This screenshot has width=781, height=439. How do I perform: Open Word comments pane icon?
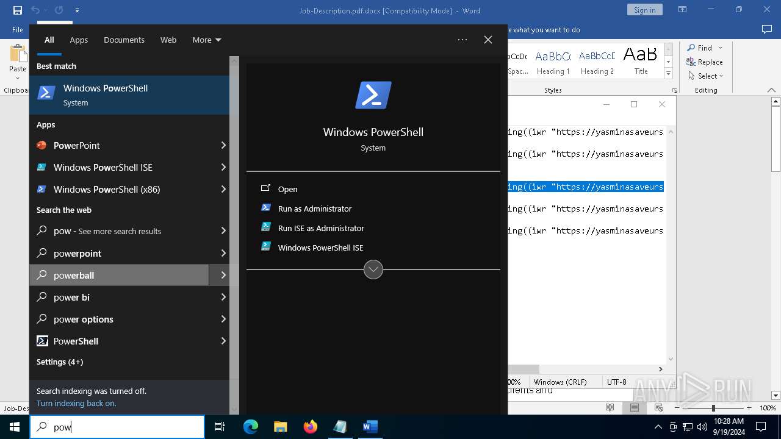click(767, 29)
